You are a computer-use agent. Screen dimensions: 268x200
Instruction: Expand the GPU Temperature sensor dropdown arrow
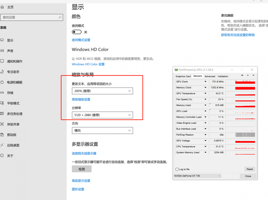[x=206, y=94]
